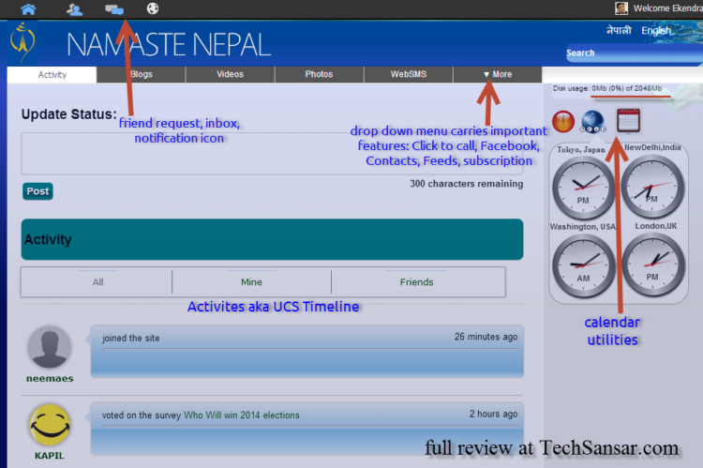The width and height of the screenshot is (703, 468).
Task: Click the teal Activity section header
Action: coord(272,239)
